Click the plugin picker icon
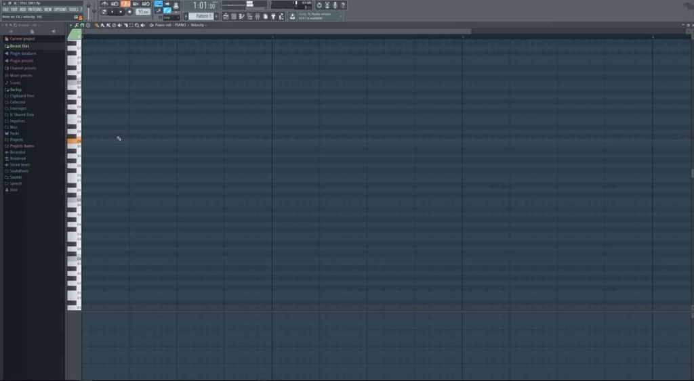The width and height of the screenshot is (694, 381). [x=273, y=16]
